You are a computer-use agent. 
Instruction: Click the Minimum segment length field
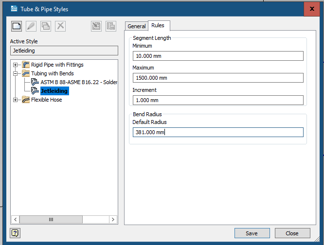(x=218, y=56)
